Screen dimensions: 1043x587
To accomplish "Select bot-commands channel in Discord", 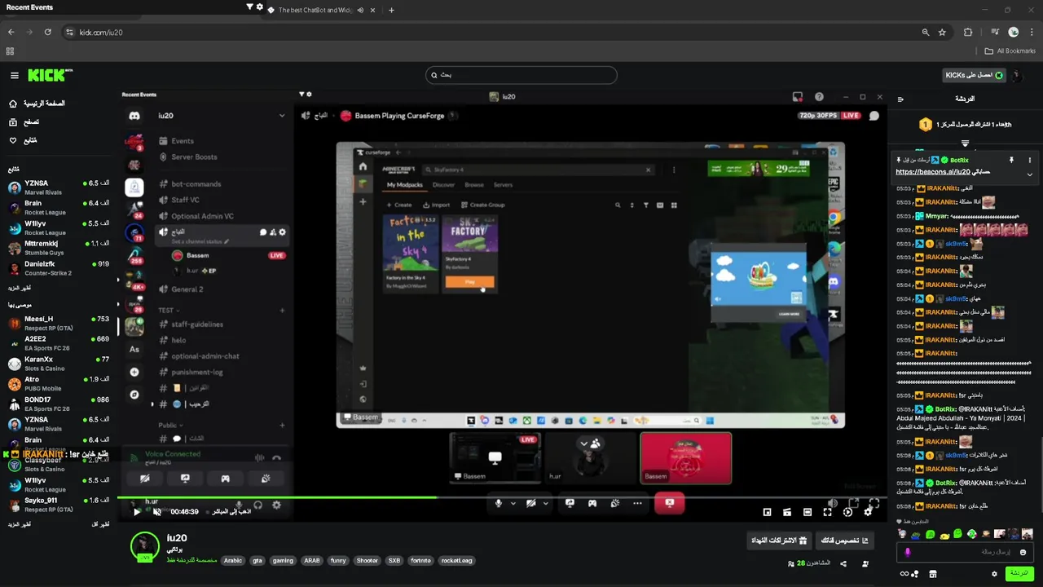I will point(196,184).
